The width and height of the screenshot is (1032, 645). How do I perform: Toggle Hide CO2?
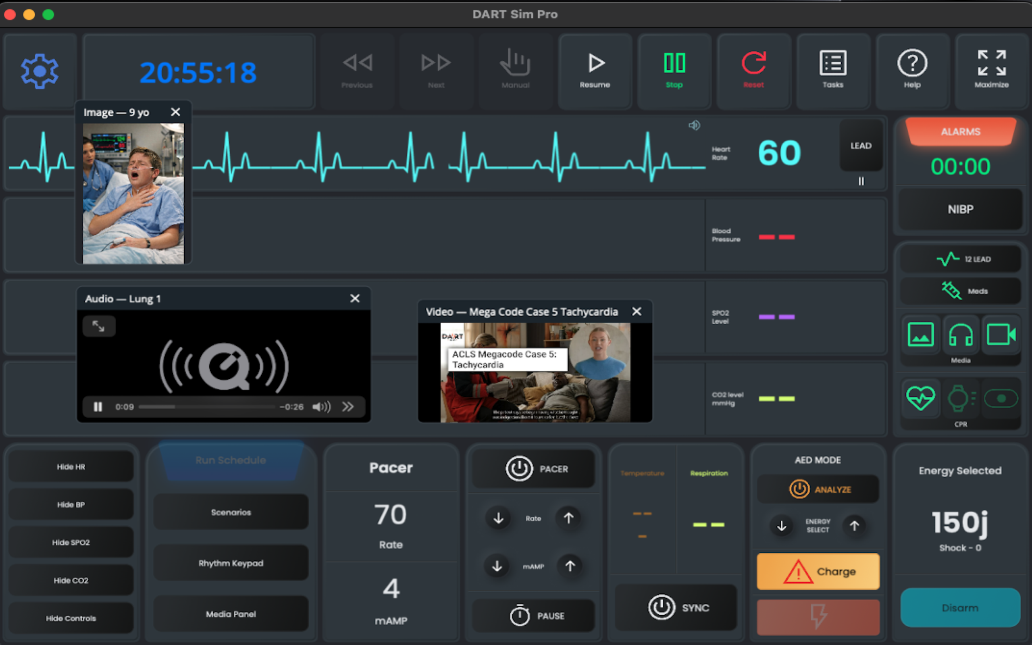pyautogui.click(x=71, y=580)
